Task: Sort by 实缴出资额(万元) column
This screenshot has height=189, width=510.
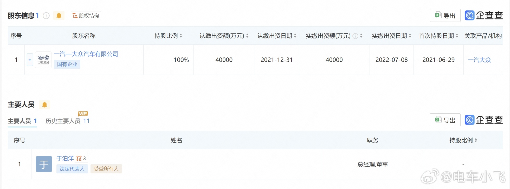Action: coord(361,36)
